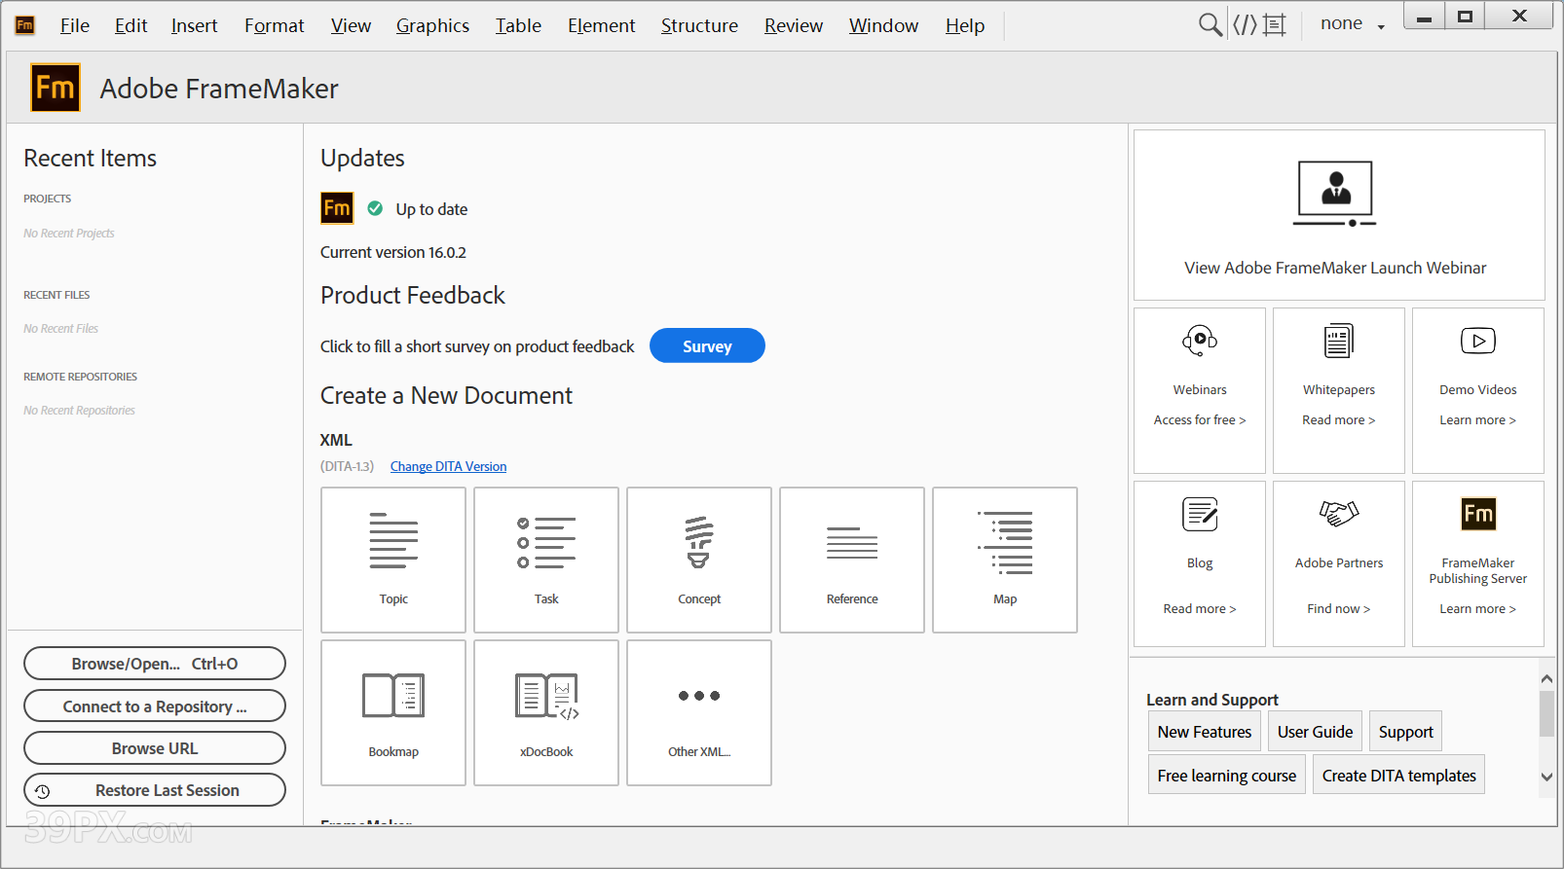This screenshot has height=869, width=1564.
Task: Switch to XML code view icon
Action: pyautogui.click(x=1245, y=24)
